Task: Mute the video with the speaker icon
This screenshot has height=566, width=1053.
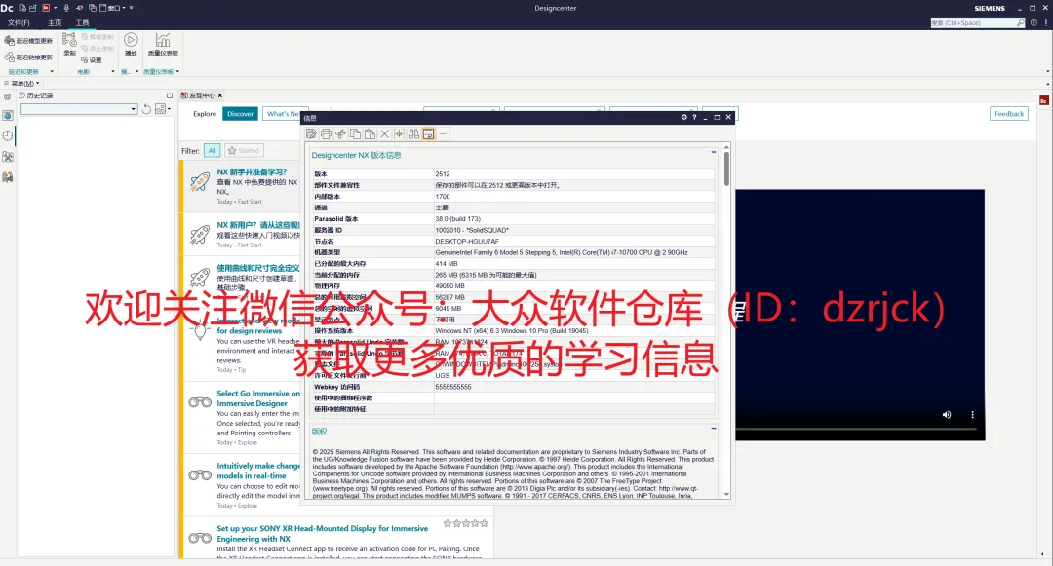Action: (946, 414)
